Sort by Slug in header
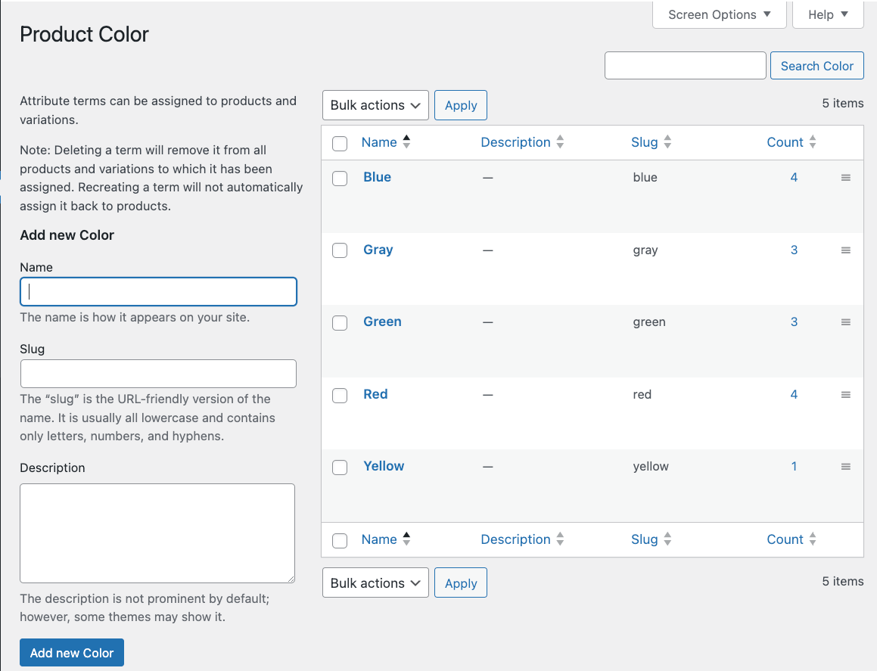Viewport: 877px width, 671px height. click(x=645, y=142)
